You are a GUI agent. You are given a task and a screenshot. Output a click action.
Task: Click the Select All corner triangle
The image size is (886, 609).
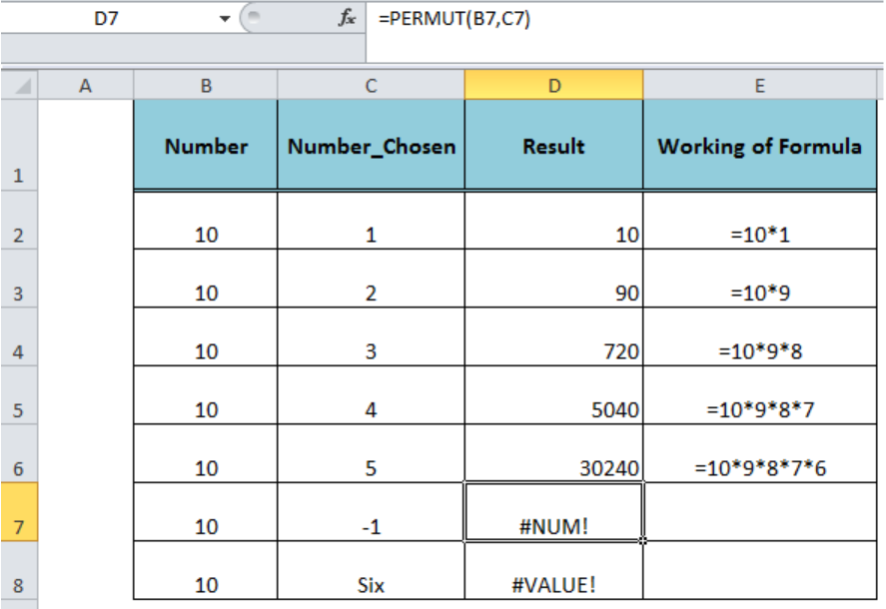pyautogui.click(x=20, y=85)
